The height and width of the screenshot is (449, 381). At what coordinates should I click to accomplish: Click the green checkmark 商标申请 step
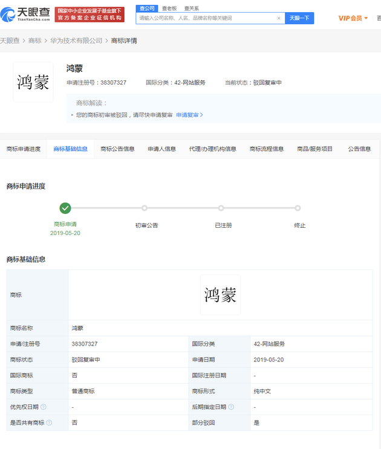[x=65, y=208]
